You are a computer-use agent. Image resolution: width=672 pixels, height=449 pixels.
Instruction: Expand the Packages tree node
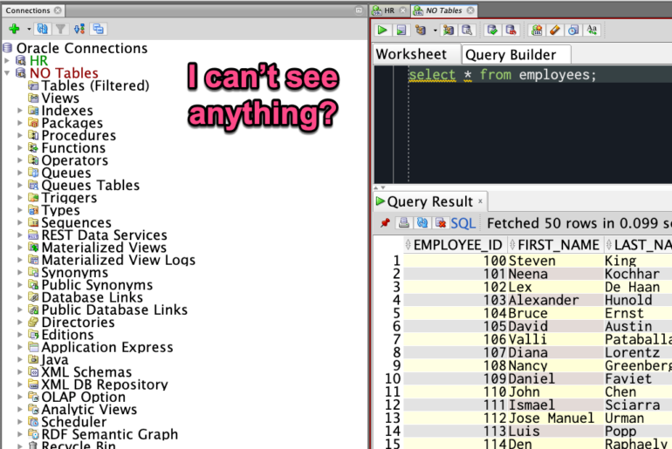click(x=20, y=123)
